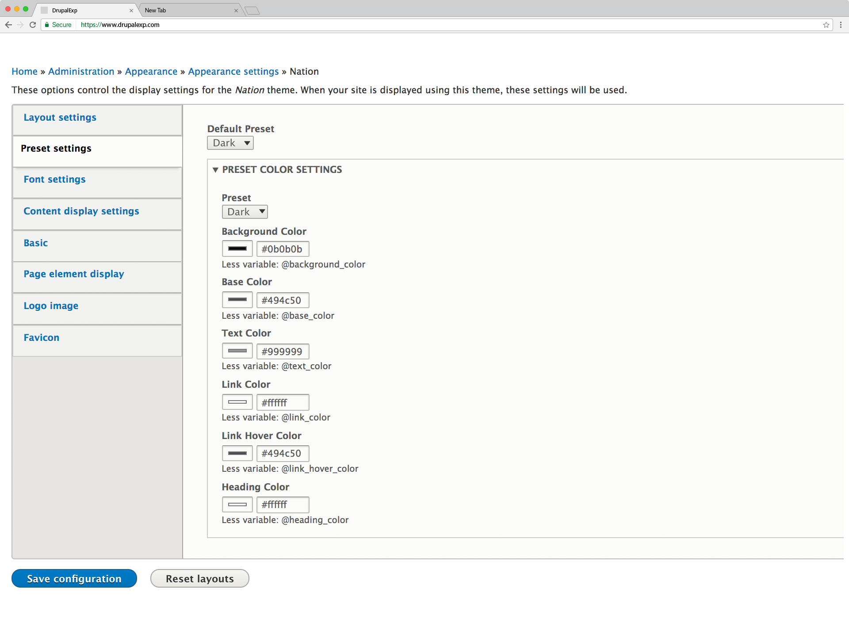Click the Text Color hex input field
The image size is (849, 619).
click(283, 352)
